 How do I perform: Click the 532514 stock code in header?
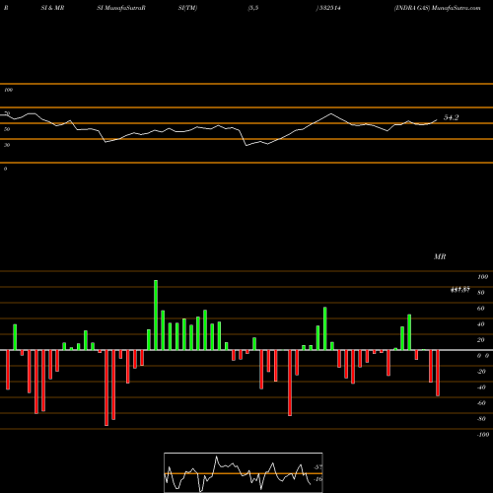tap(329, 8)
